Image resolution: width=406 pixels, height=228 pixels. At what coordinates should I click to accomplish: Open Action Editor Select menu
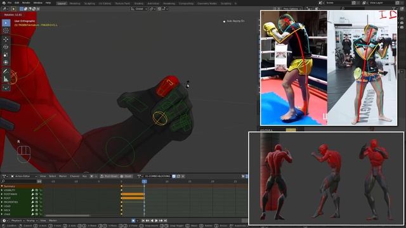52,176
